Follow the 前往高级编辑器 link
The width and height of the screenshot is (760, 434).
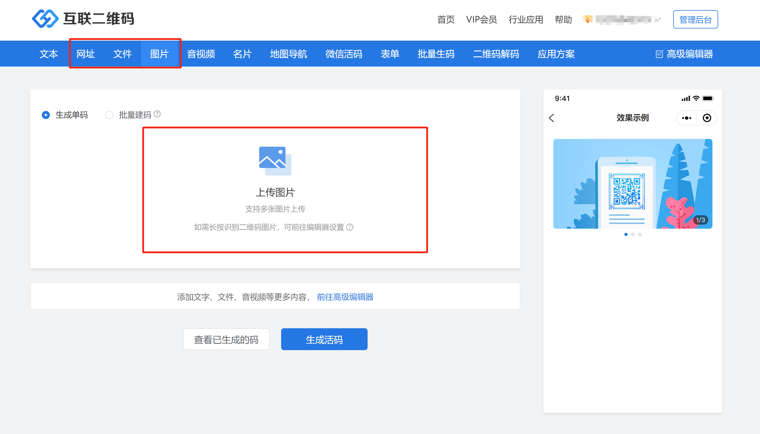pos(345,297)
